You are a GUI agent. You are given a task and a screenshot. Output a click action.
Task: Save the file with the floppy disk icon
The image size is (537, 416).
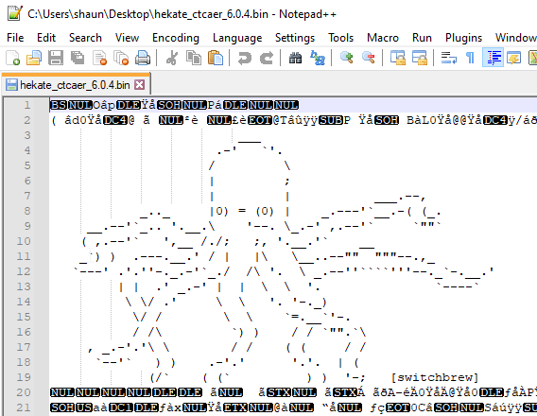[56, 58]
